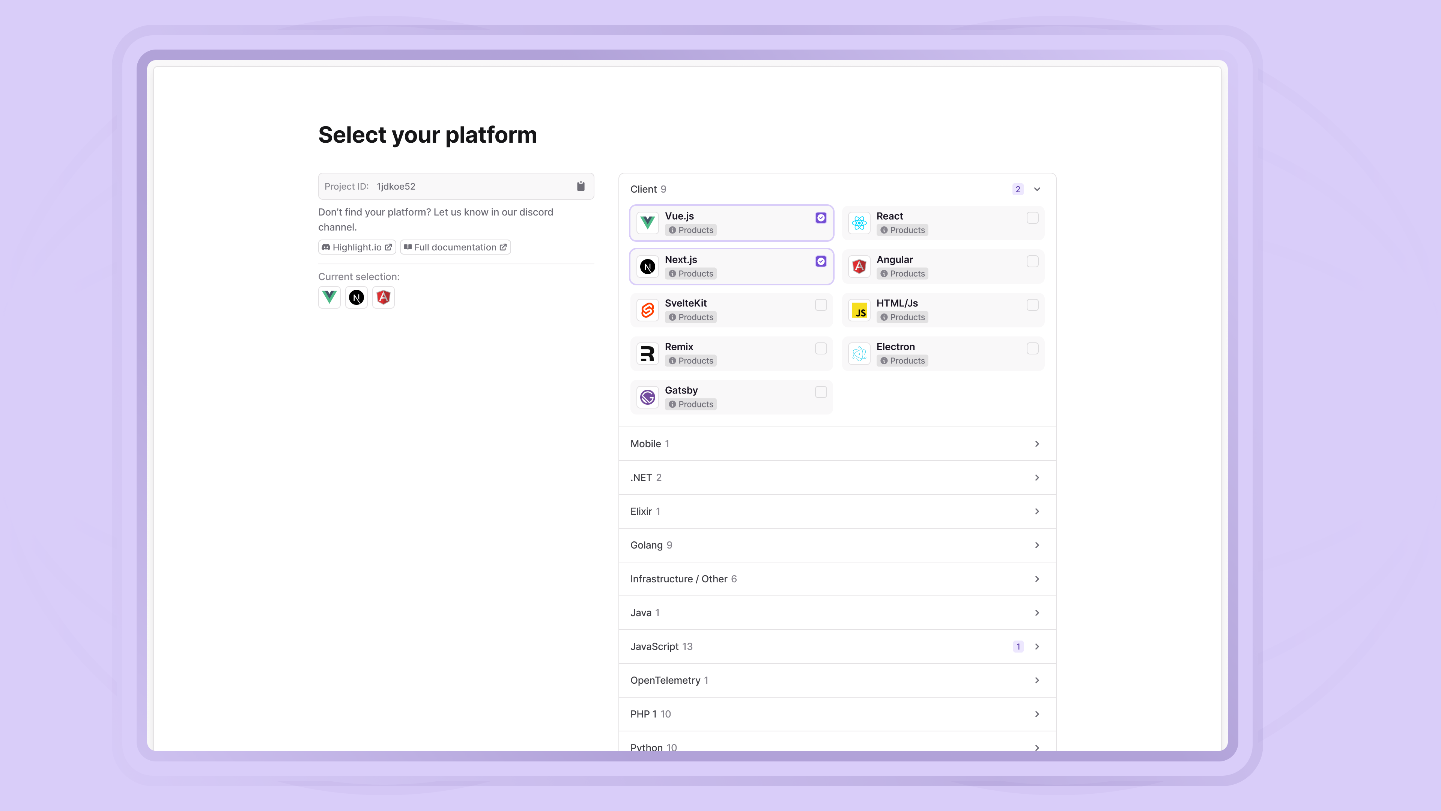Click the Next.js platform icon
1441x811 pixels.
click(648, 265)
